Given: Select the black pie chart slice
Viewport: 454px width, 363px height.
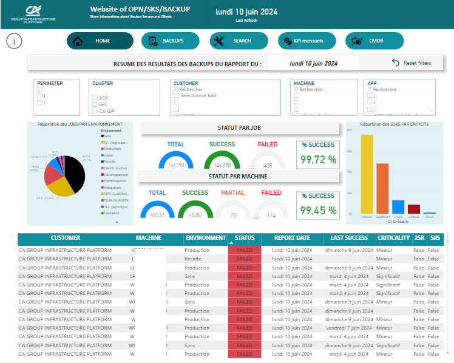Looking at the screenshot, I should [x=76, y=173].
